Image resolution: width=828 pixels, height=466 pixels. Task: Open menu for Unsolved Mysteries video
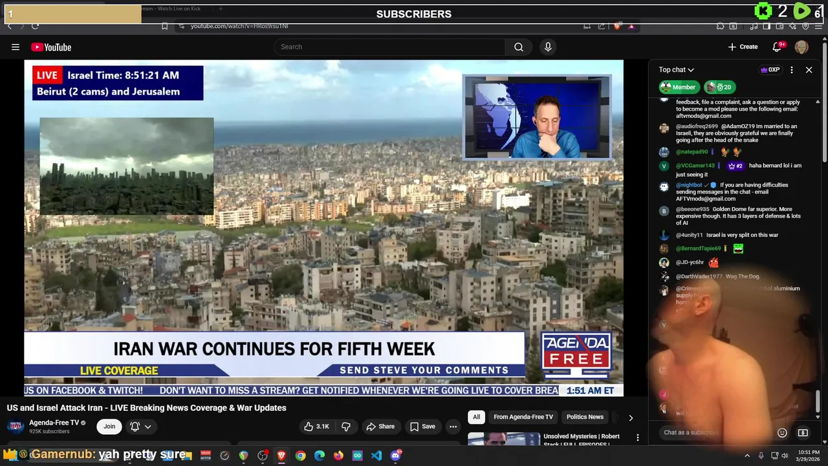(638, 438)
